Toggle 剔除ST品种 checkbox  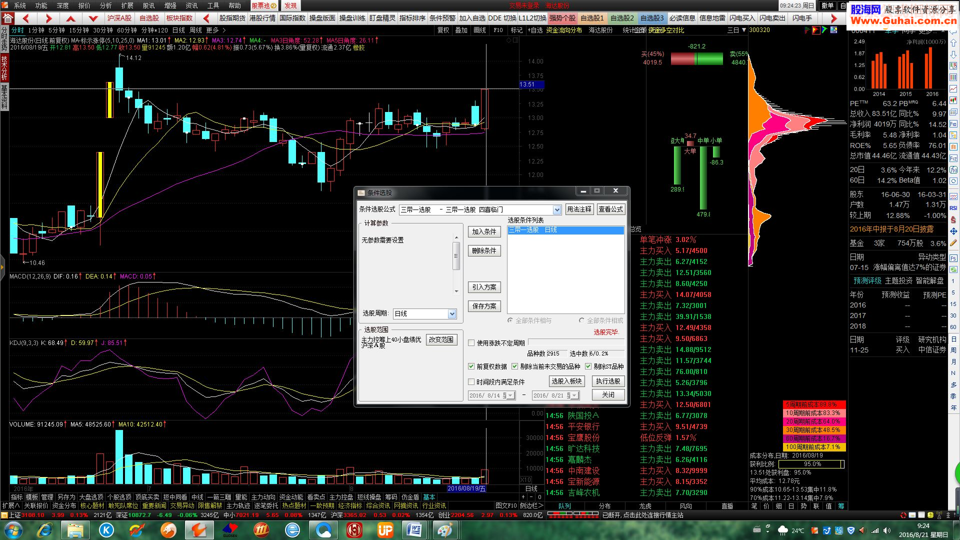coord(588,366)
